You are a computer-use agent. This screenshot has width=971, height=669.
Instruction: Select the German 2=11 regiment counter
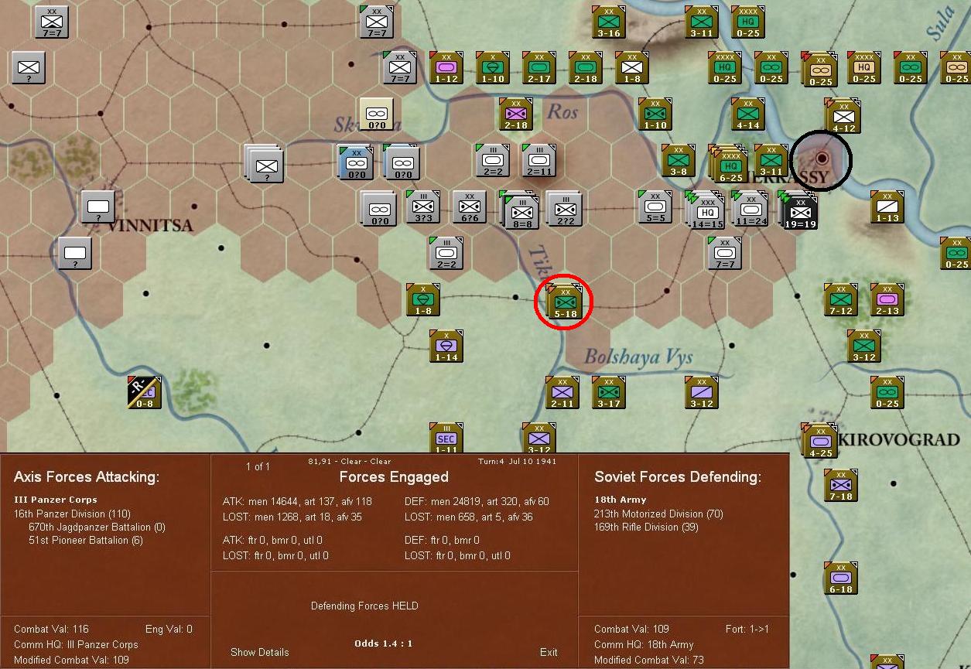click(539, 160)
